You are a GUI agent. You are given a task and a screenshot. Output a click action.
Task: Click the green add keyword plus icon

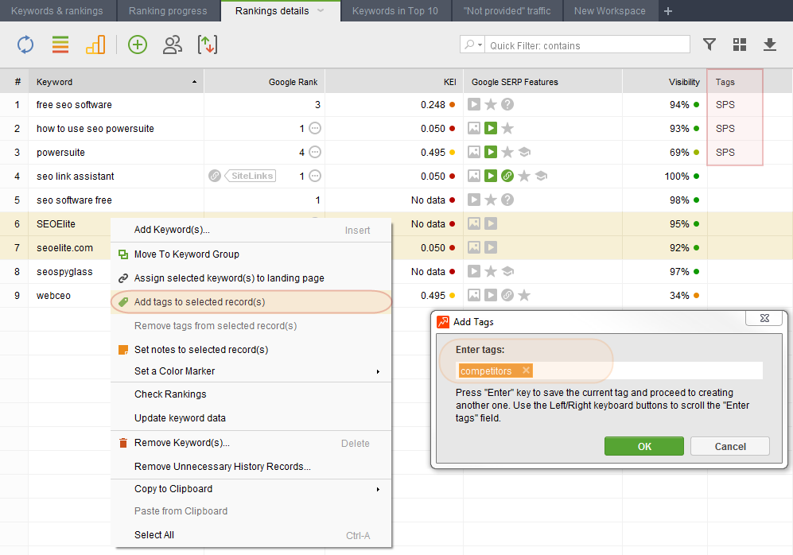tap(138, 45)
